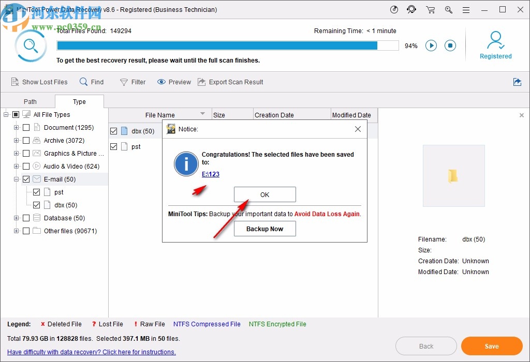Click the bootable media disc icon
Image resolution: width=530 pixels, height=362 pixels.
click(x=394, y=10)
